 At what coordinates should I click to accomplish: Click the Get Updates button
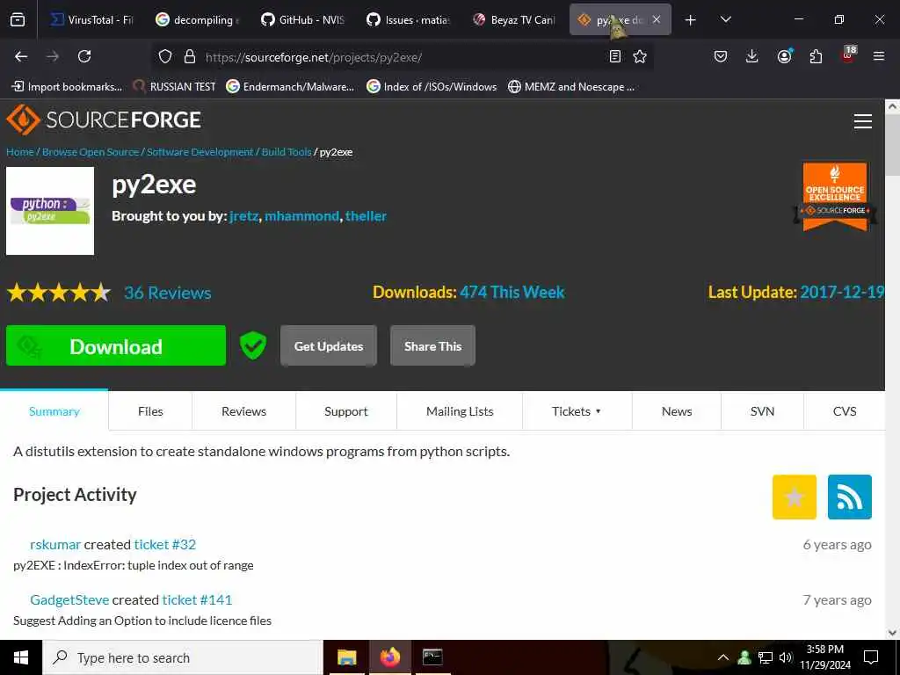click(x=329, y=345)
